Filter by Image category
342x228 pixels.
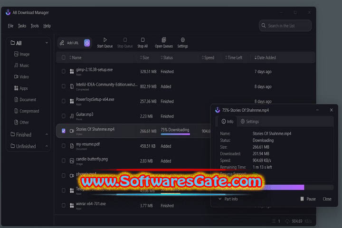(22, 54)
